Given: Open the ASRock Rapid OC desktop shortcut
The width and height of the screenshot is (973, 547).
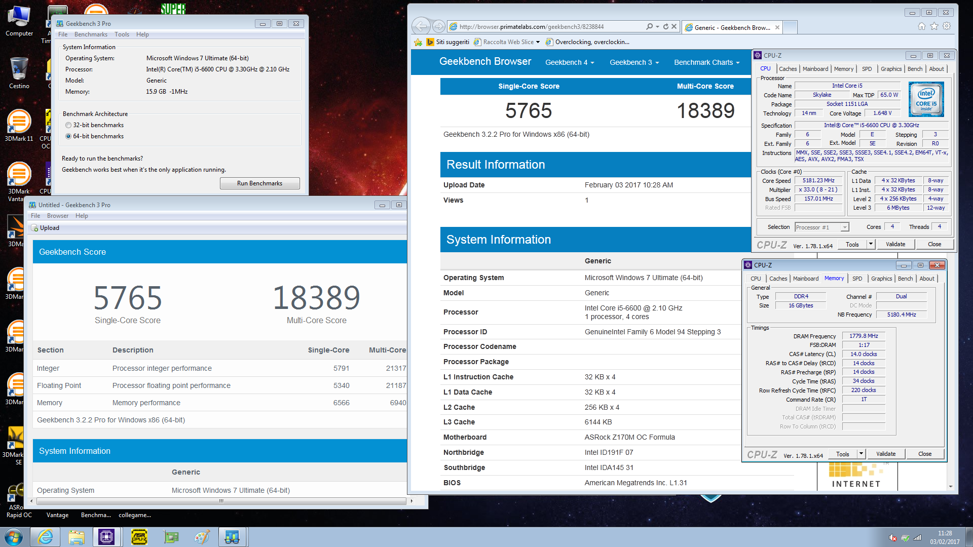Looking at the screenshot, I should tap(19, 500).
